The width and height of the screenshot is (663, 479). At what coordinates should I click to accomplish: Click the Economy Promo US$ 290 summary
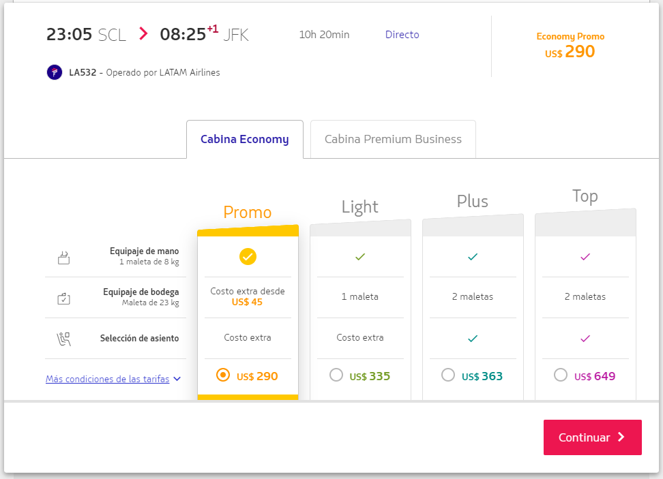tap(570, 46)
